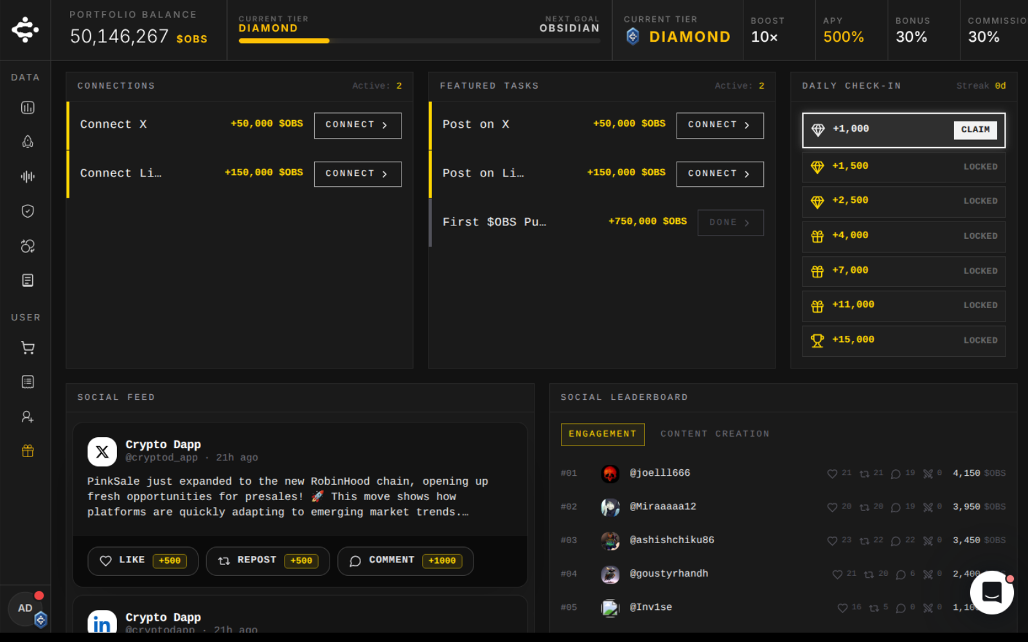
Task: Click the repost icon in @Miraaaaa12 row
Action: click(864, 507)
